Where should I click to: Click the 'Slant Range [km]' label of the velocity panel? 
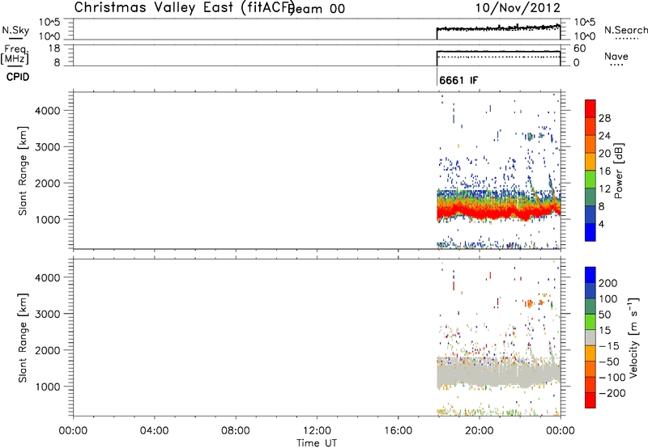tap(23, 338)
